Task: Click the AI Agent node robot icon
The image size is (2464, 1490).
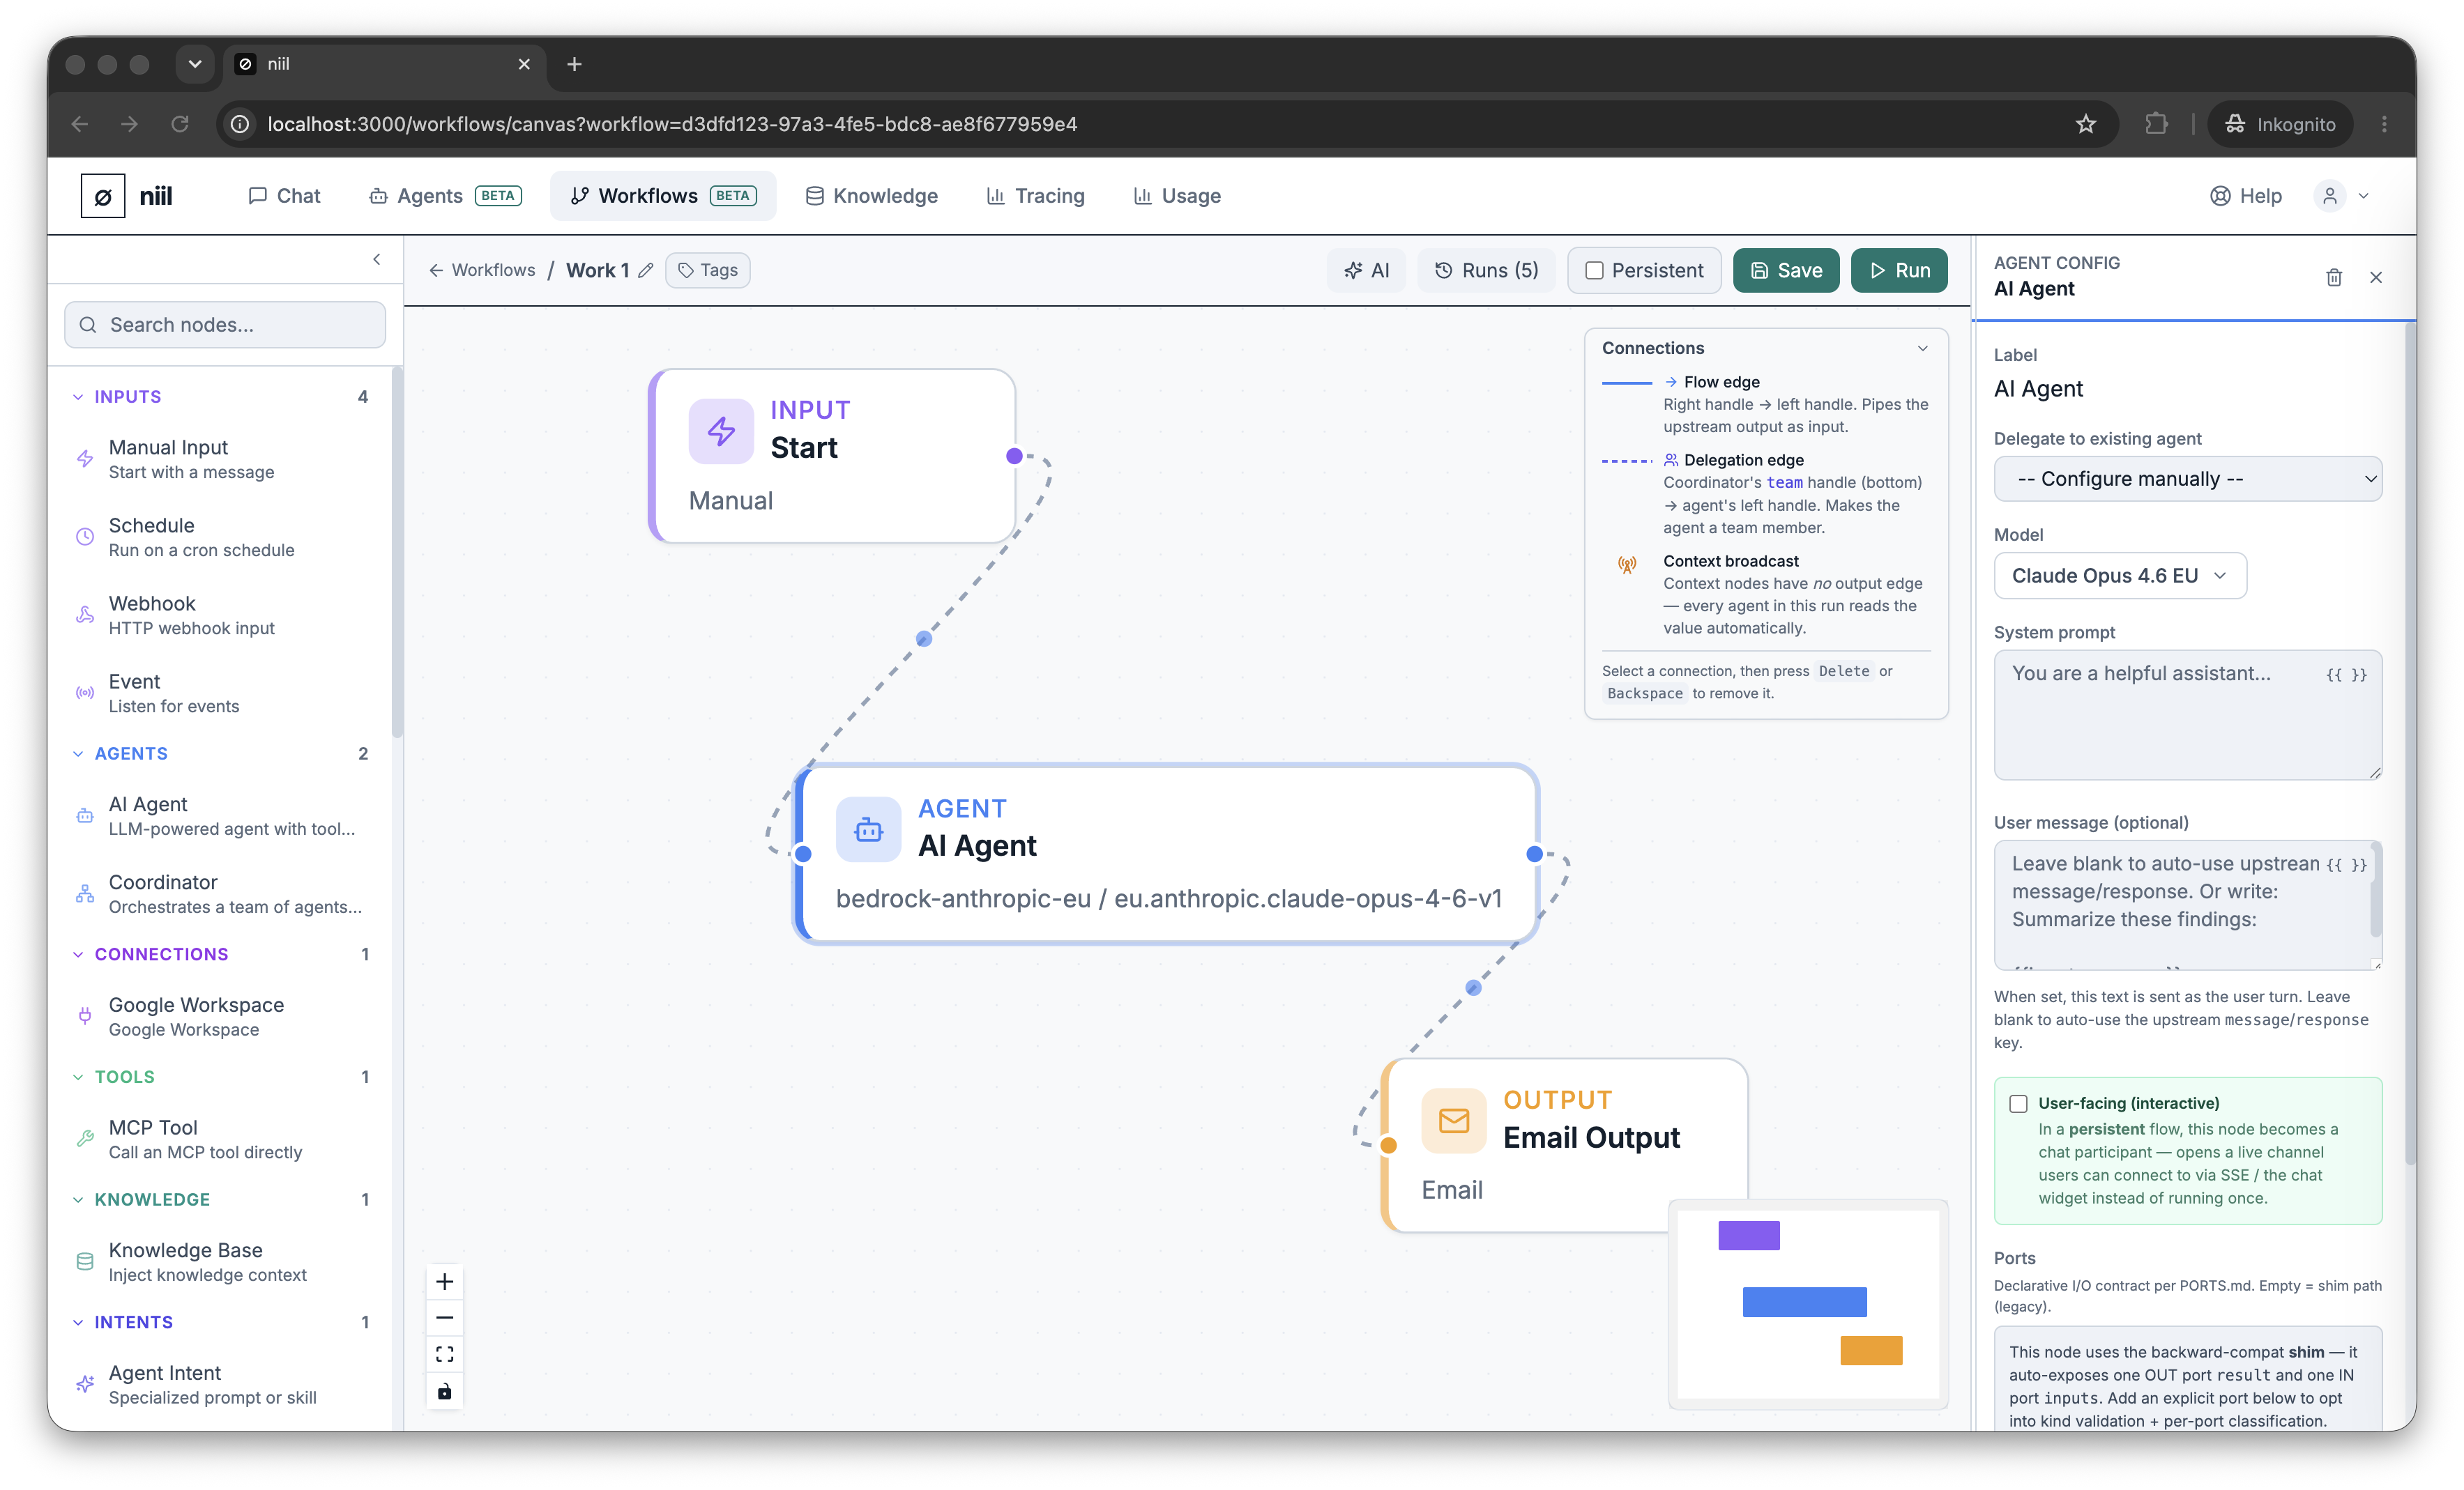Action: coord(868,829)
